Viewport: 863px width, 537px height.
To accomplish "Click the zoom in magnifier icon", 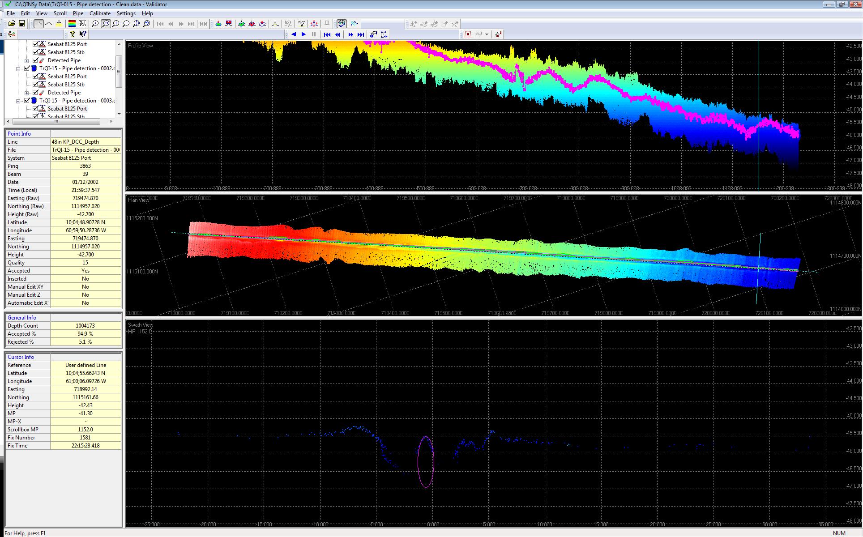I will point(116,24).
